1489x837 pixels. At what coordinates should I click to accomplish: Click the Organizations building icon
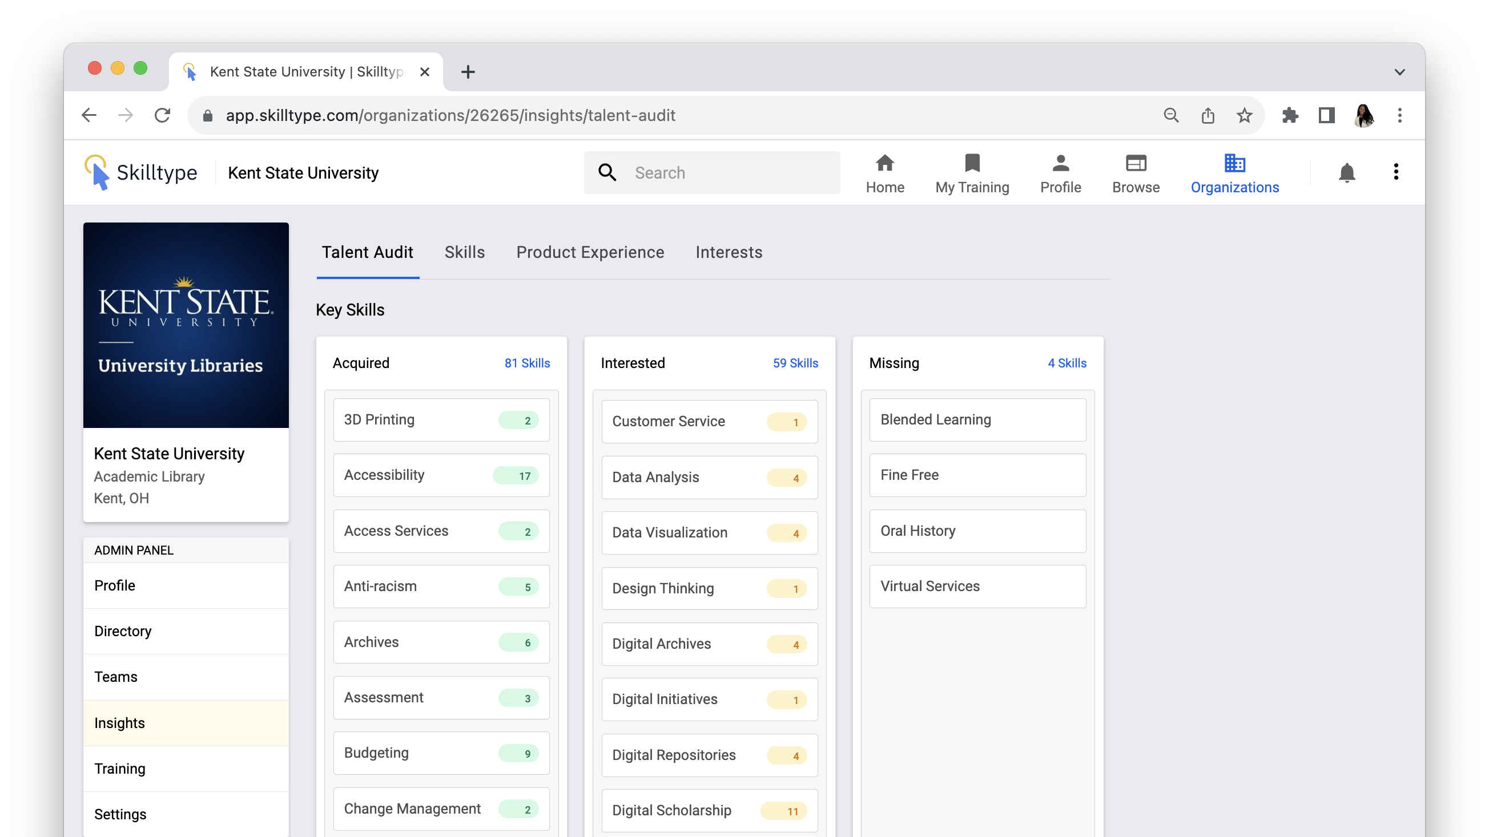coord(1234,164)
